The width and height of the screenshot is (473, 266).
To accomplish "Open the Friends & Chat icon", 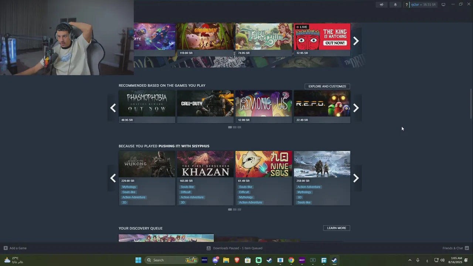I will 467,248.
